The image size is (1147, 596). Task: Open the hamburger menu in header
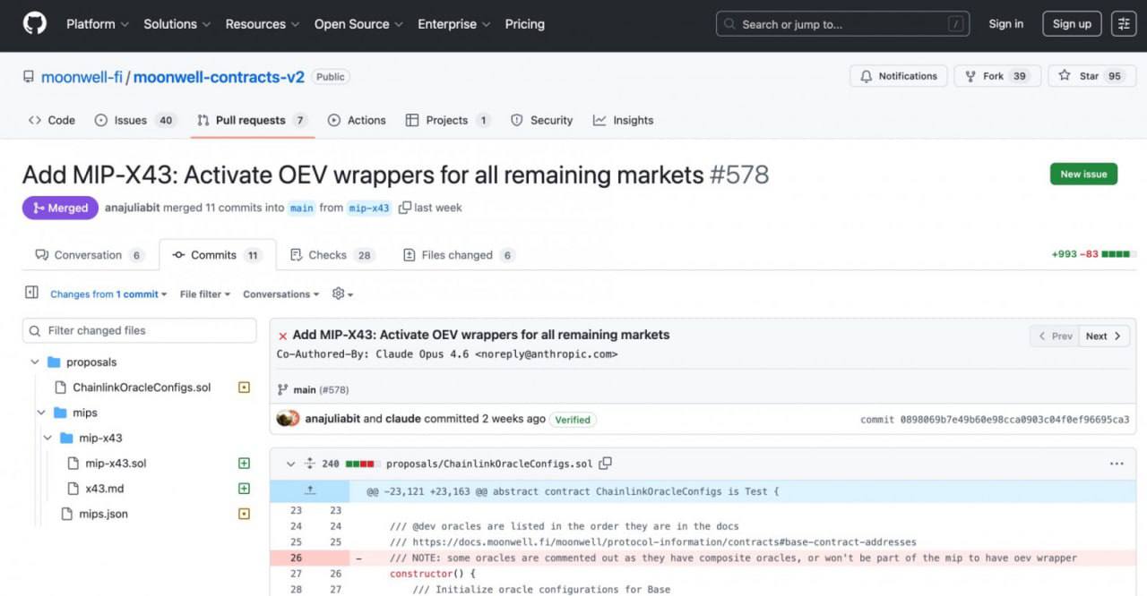click(x=1123, y=24)
